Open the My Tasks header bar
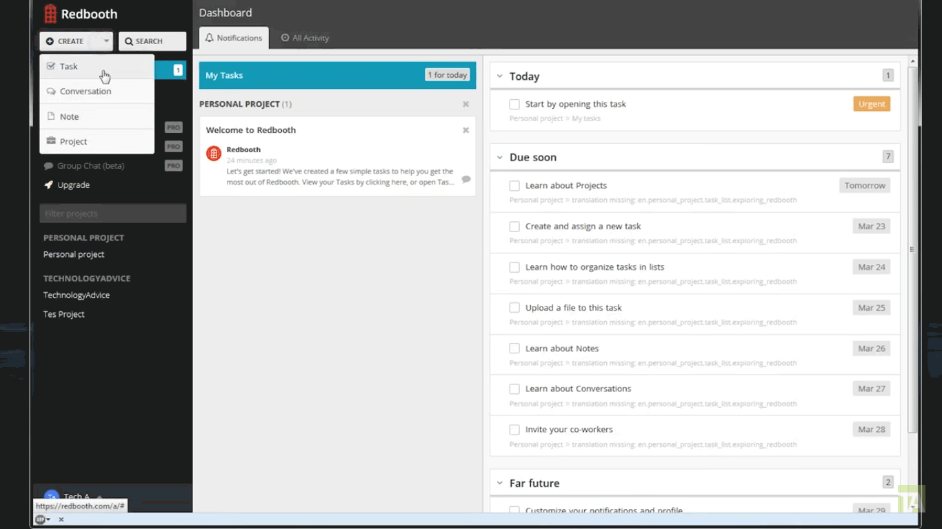The height and width of the screenshot is (529, 942). (337, 75)
